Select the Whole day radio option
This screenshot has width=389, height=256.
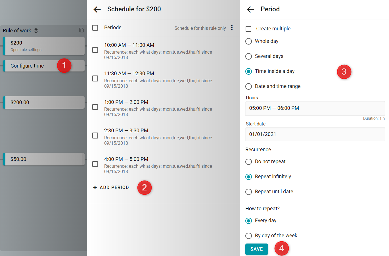248,41
